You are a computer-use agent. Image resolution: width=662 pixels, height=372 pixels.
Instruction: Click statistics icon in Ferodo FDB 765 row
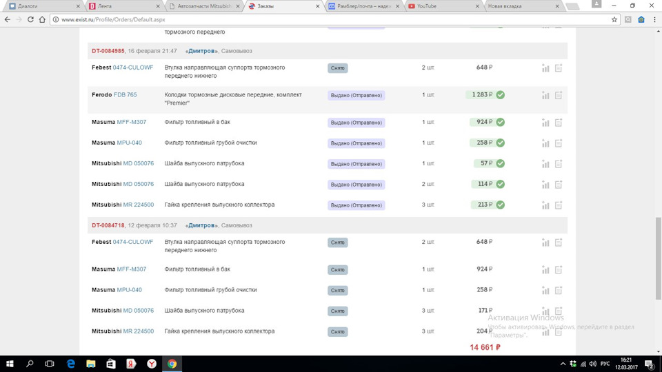(545, 95)
